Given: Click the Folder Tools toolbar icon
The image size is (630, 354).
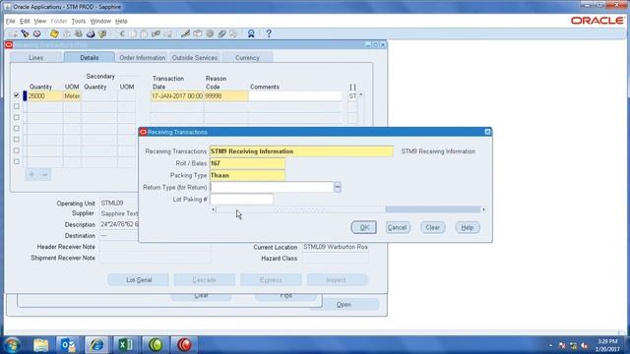Looking at the screenshot, I should click(x=233, y=33).
